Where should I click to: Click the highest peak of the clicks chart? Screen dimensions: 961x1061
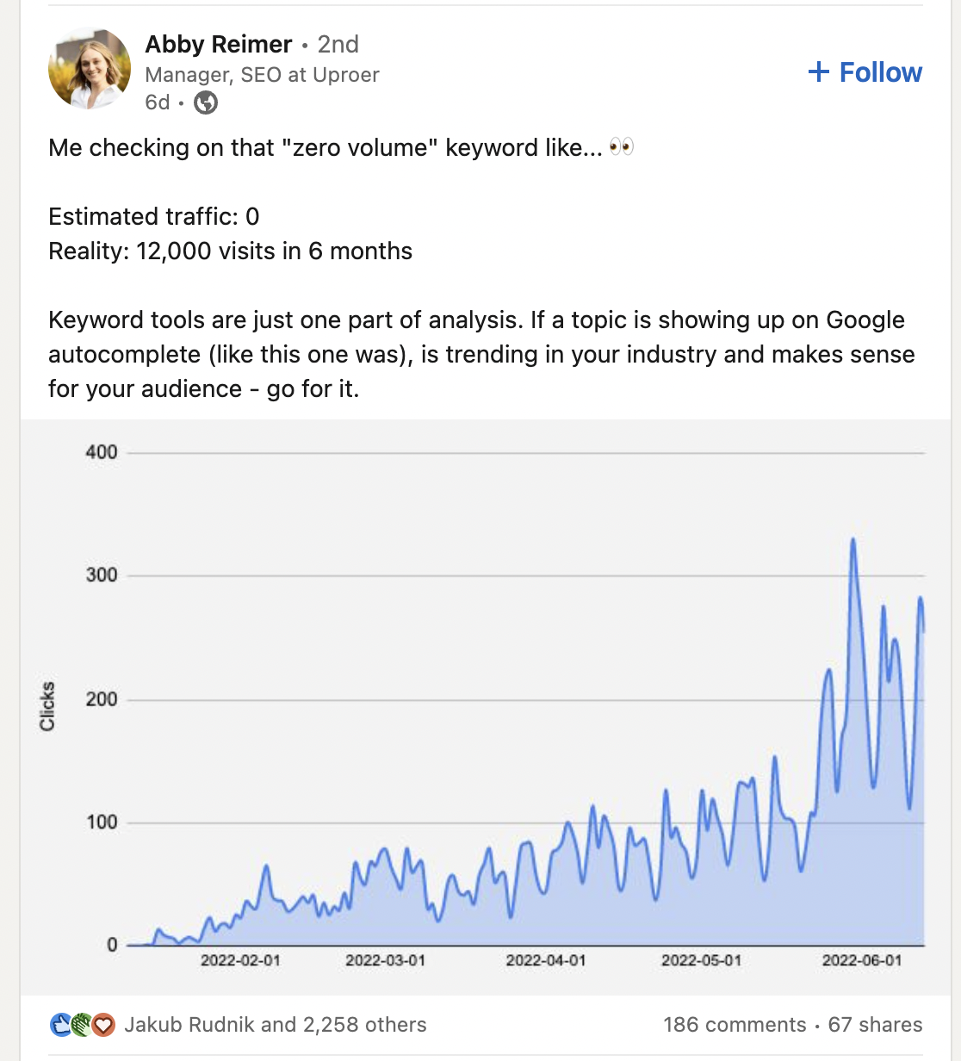coord(852,541)
